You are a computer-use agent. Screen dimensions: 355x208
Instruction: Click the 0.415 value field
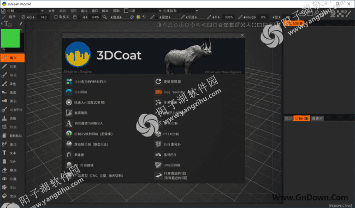95,17
